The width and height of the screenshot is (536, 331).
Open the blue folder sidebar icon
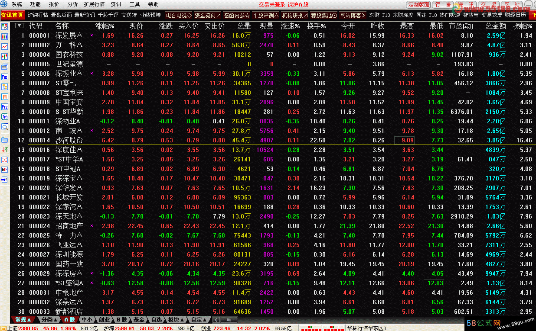coord(5,140)
